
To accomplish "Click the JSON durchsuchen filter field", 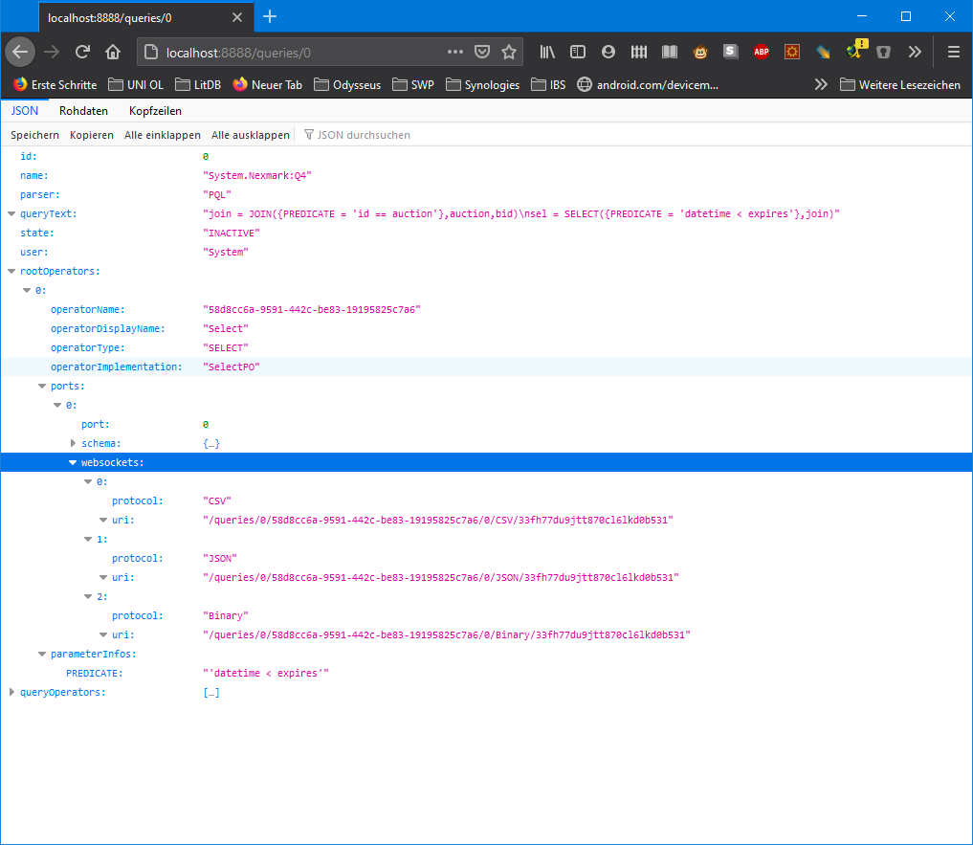I will (x=364, y=135).
